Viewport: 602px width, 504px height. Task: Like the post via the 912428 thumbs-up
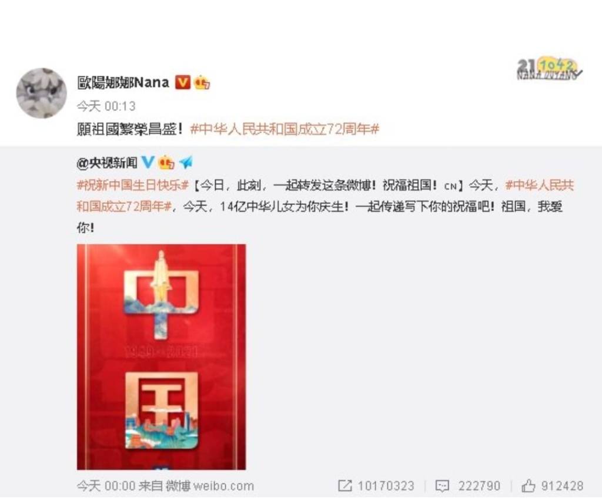[x=529, y=486]
